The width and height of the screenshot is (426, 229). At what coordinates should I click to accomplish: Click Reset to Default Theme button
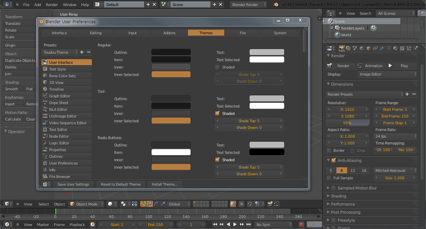click(121, 184)
